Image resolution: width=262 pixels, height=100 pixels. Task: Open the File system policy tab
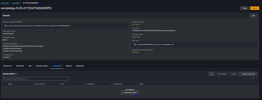tap(42, 66)
